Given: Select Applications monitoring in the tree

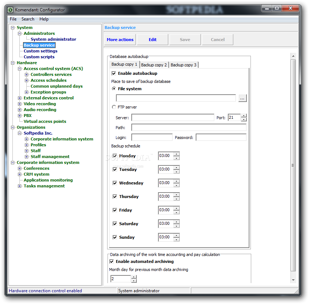Looking at the screenshot, I should pyautogui.click(x=48, y=180).
